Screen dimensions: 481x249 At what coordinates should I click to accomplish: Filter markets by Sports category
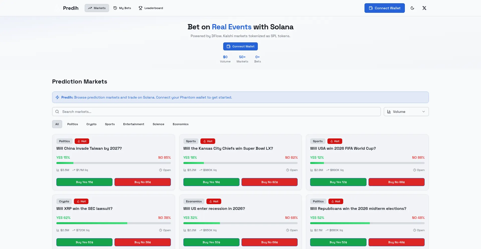110,124
